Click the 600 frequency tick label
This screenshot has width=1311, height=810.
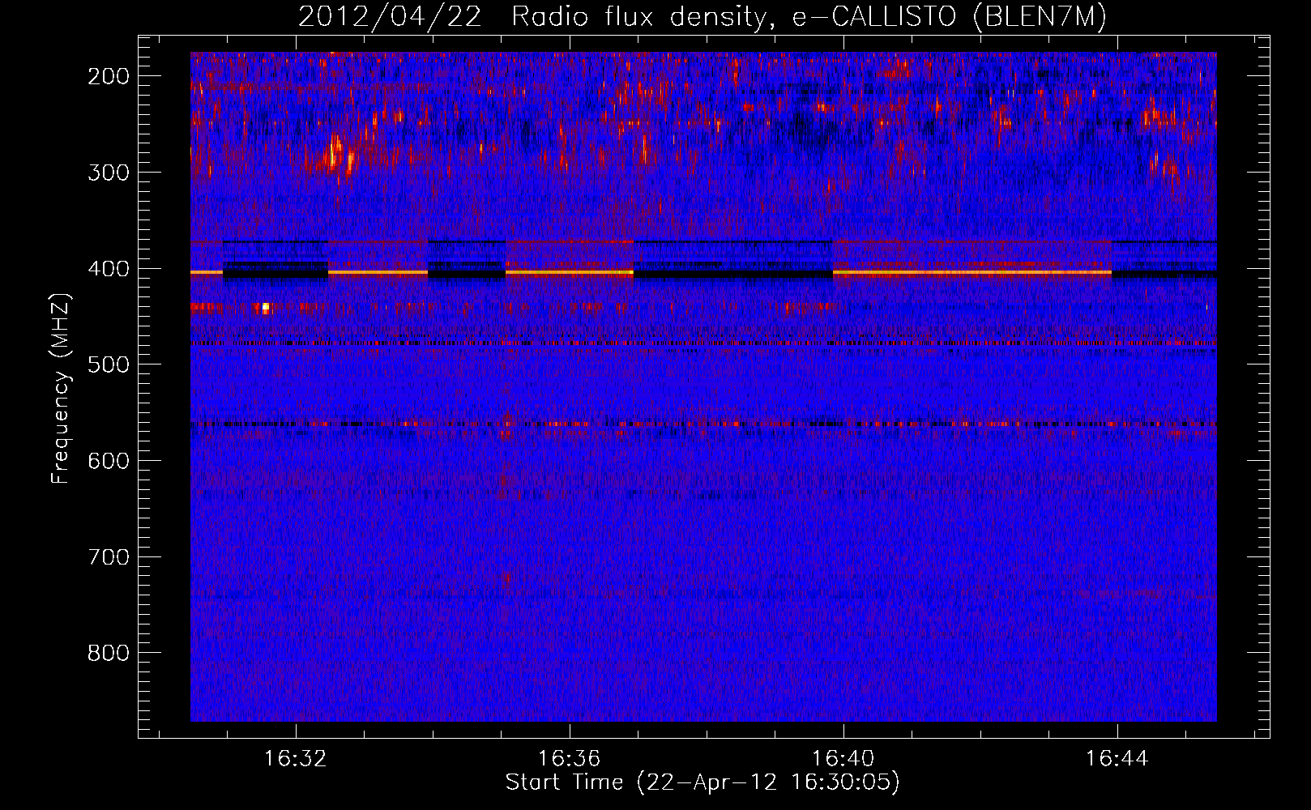(x=108, y=461)
